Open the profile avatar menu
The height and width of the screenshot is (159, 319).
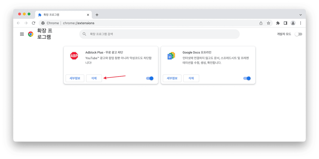pyautogui.click(x=293, y=23)
